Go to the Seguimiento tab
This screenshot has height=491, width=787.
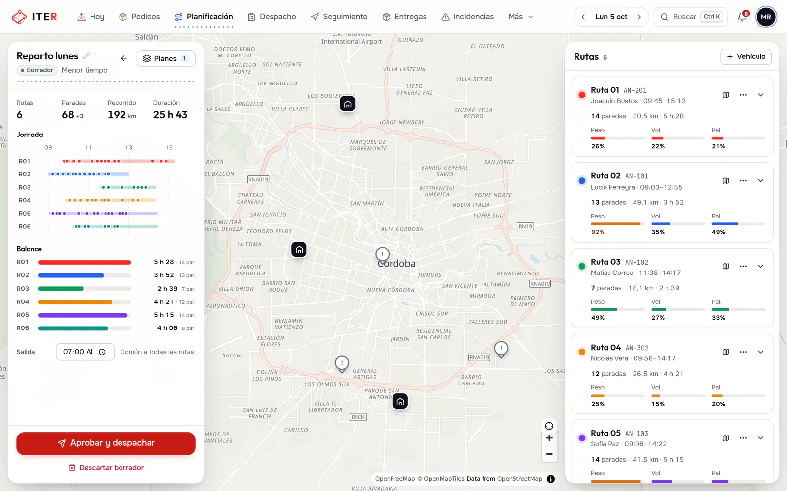click(339, 17)
